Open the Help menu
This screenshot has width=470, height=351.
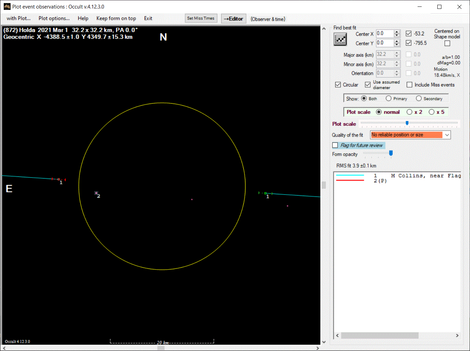[x=83, y=18]
